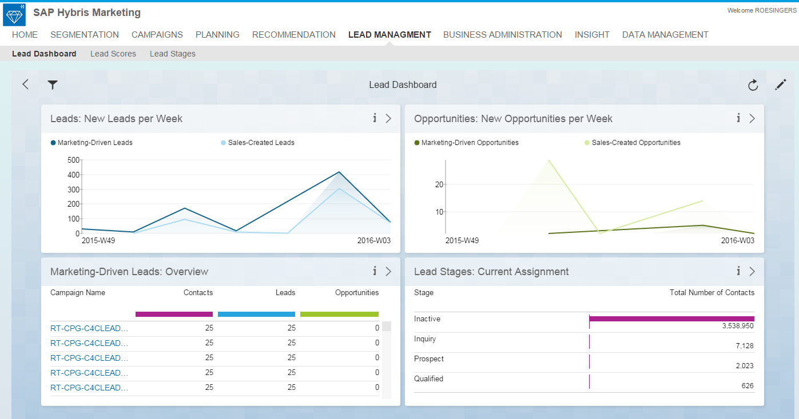The image size is (799, 419).
Task: Select the Campaign Name column header
Action: [x=78, y=292]
